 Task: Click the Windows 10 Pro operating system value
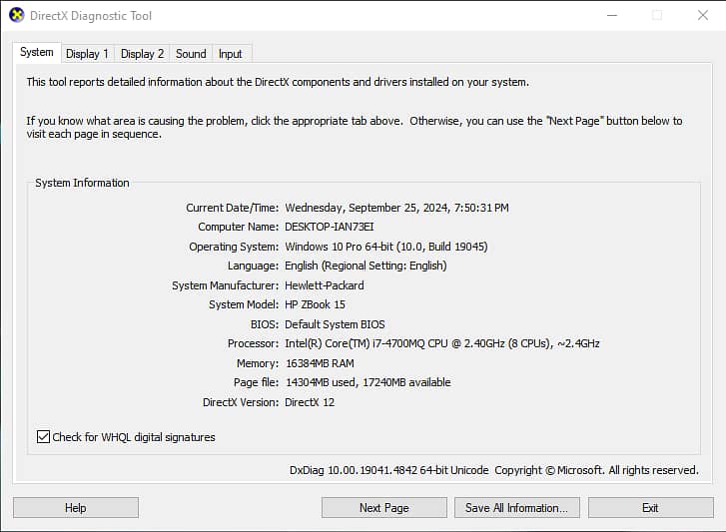385,247
